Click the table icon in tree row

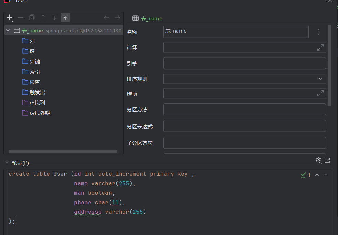coord(17,30)
